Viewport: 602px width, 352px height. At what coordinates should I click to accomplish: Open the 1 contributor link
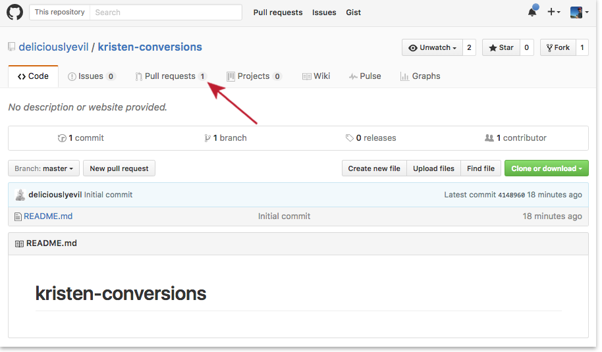point(516,138)
